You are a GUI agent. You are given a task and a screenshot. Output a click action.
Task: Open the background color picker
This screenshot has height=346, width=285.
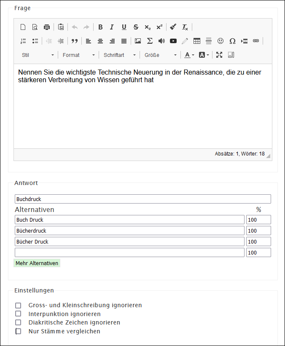pyautogui.click(x=204, y=55)
